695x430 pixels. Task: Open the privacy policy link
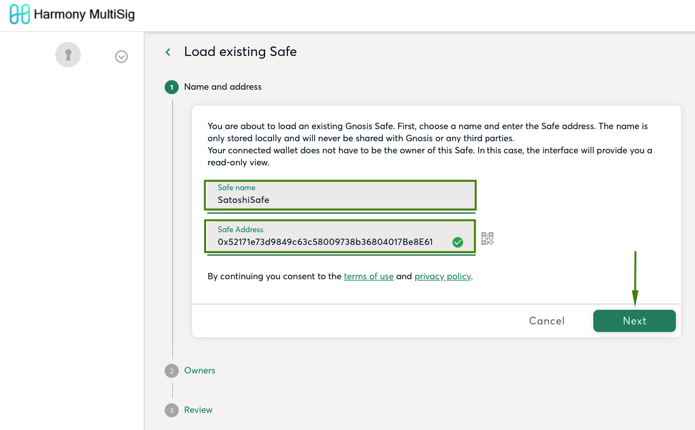point(443,276)
